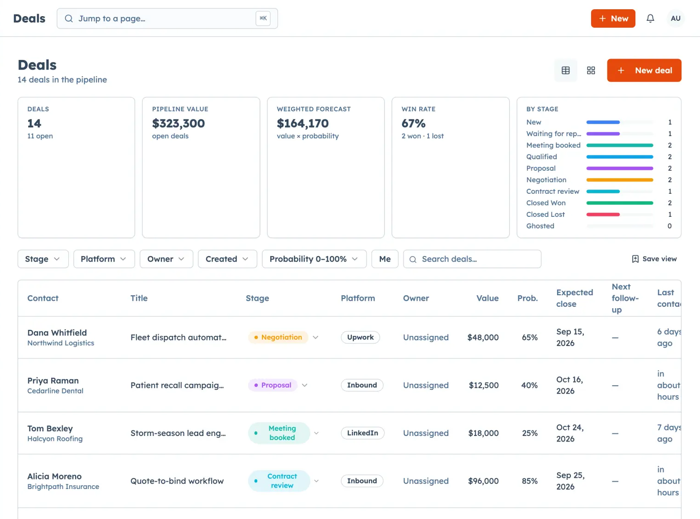This screenshot has height=519, width=700.
Task: Click the AU user avatar
Action: tap(676, 18)
